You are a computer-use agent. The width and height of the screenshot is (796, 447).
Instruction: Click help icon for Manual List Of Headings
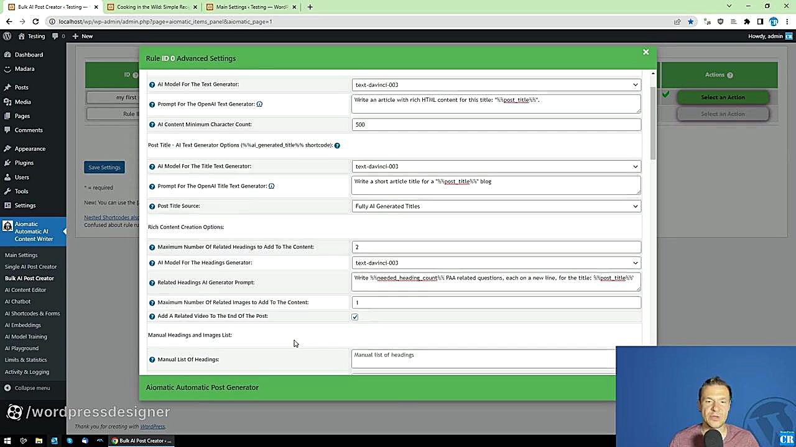(x=152, y=359)
